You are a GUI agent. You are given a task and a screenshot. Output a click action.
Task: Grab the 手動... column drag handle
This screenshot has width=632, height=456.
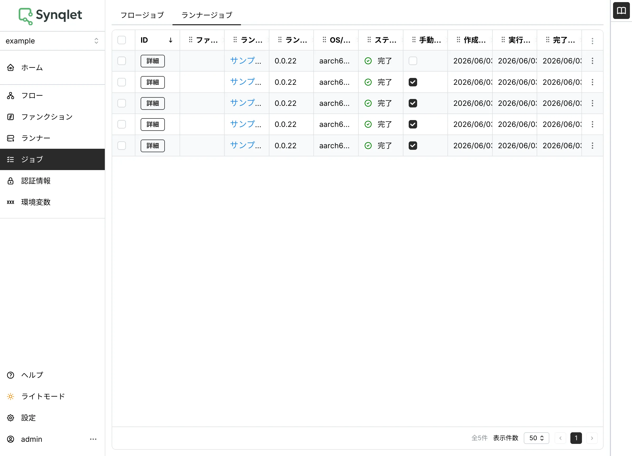pyautogui.click(x=414, y=40)
